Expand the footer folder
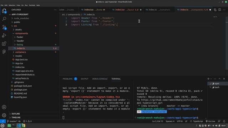The width and height of the screenshot is (228, 128). (x=20, y=37)
